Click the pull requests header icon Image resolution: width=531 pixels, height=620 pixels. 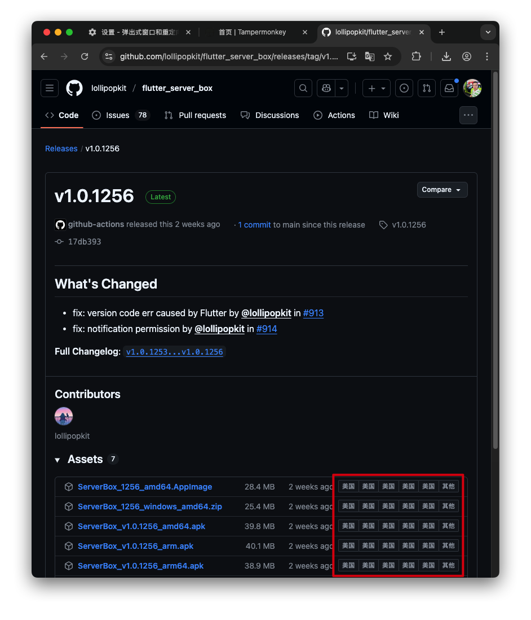pos(427,88)
